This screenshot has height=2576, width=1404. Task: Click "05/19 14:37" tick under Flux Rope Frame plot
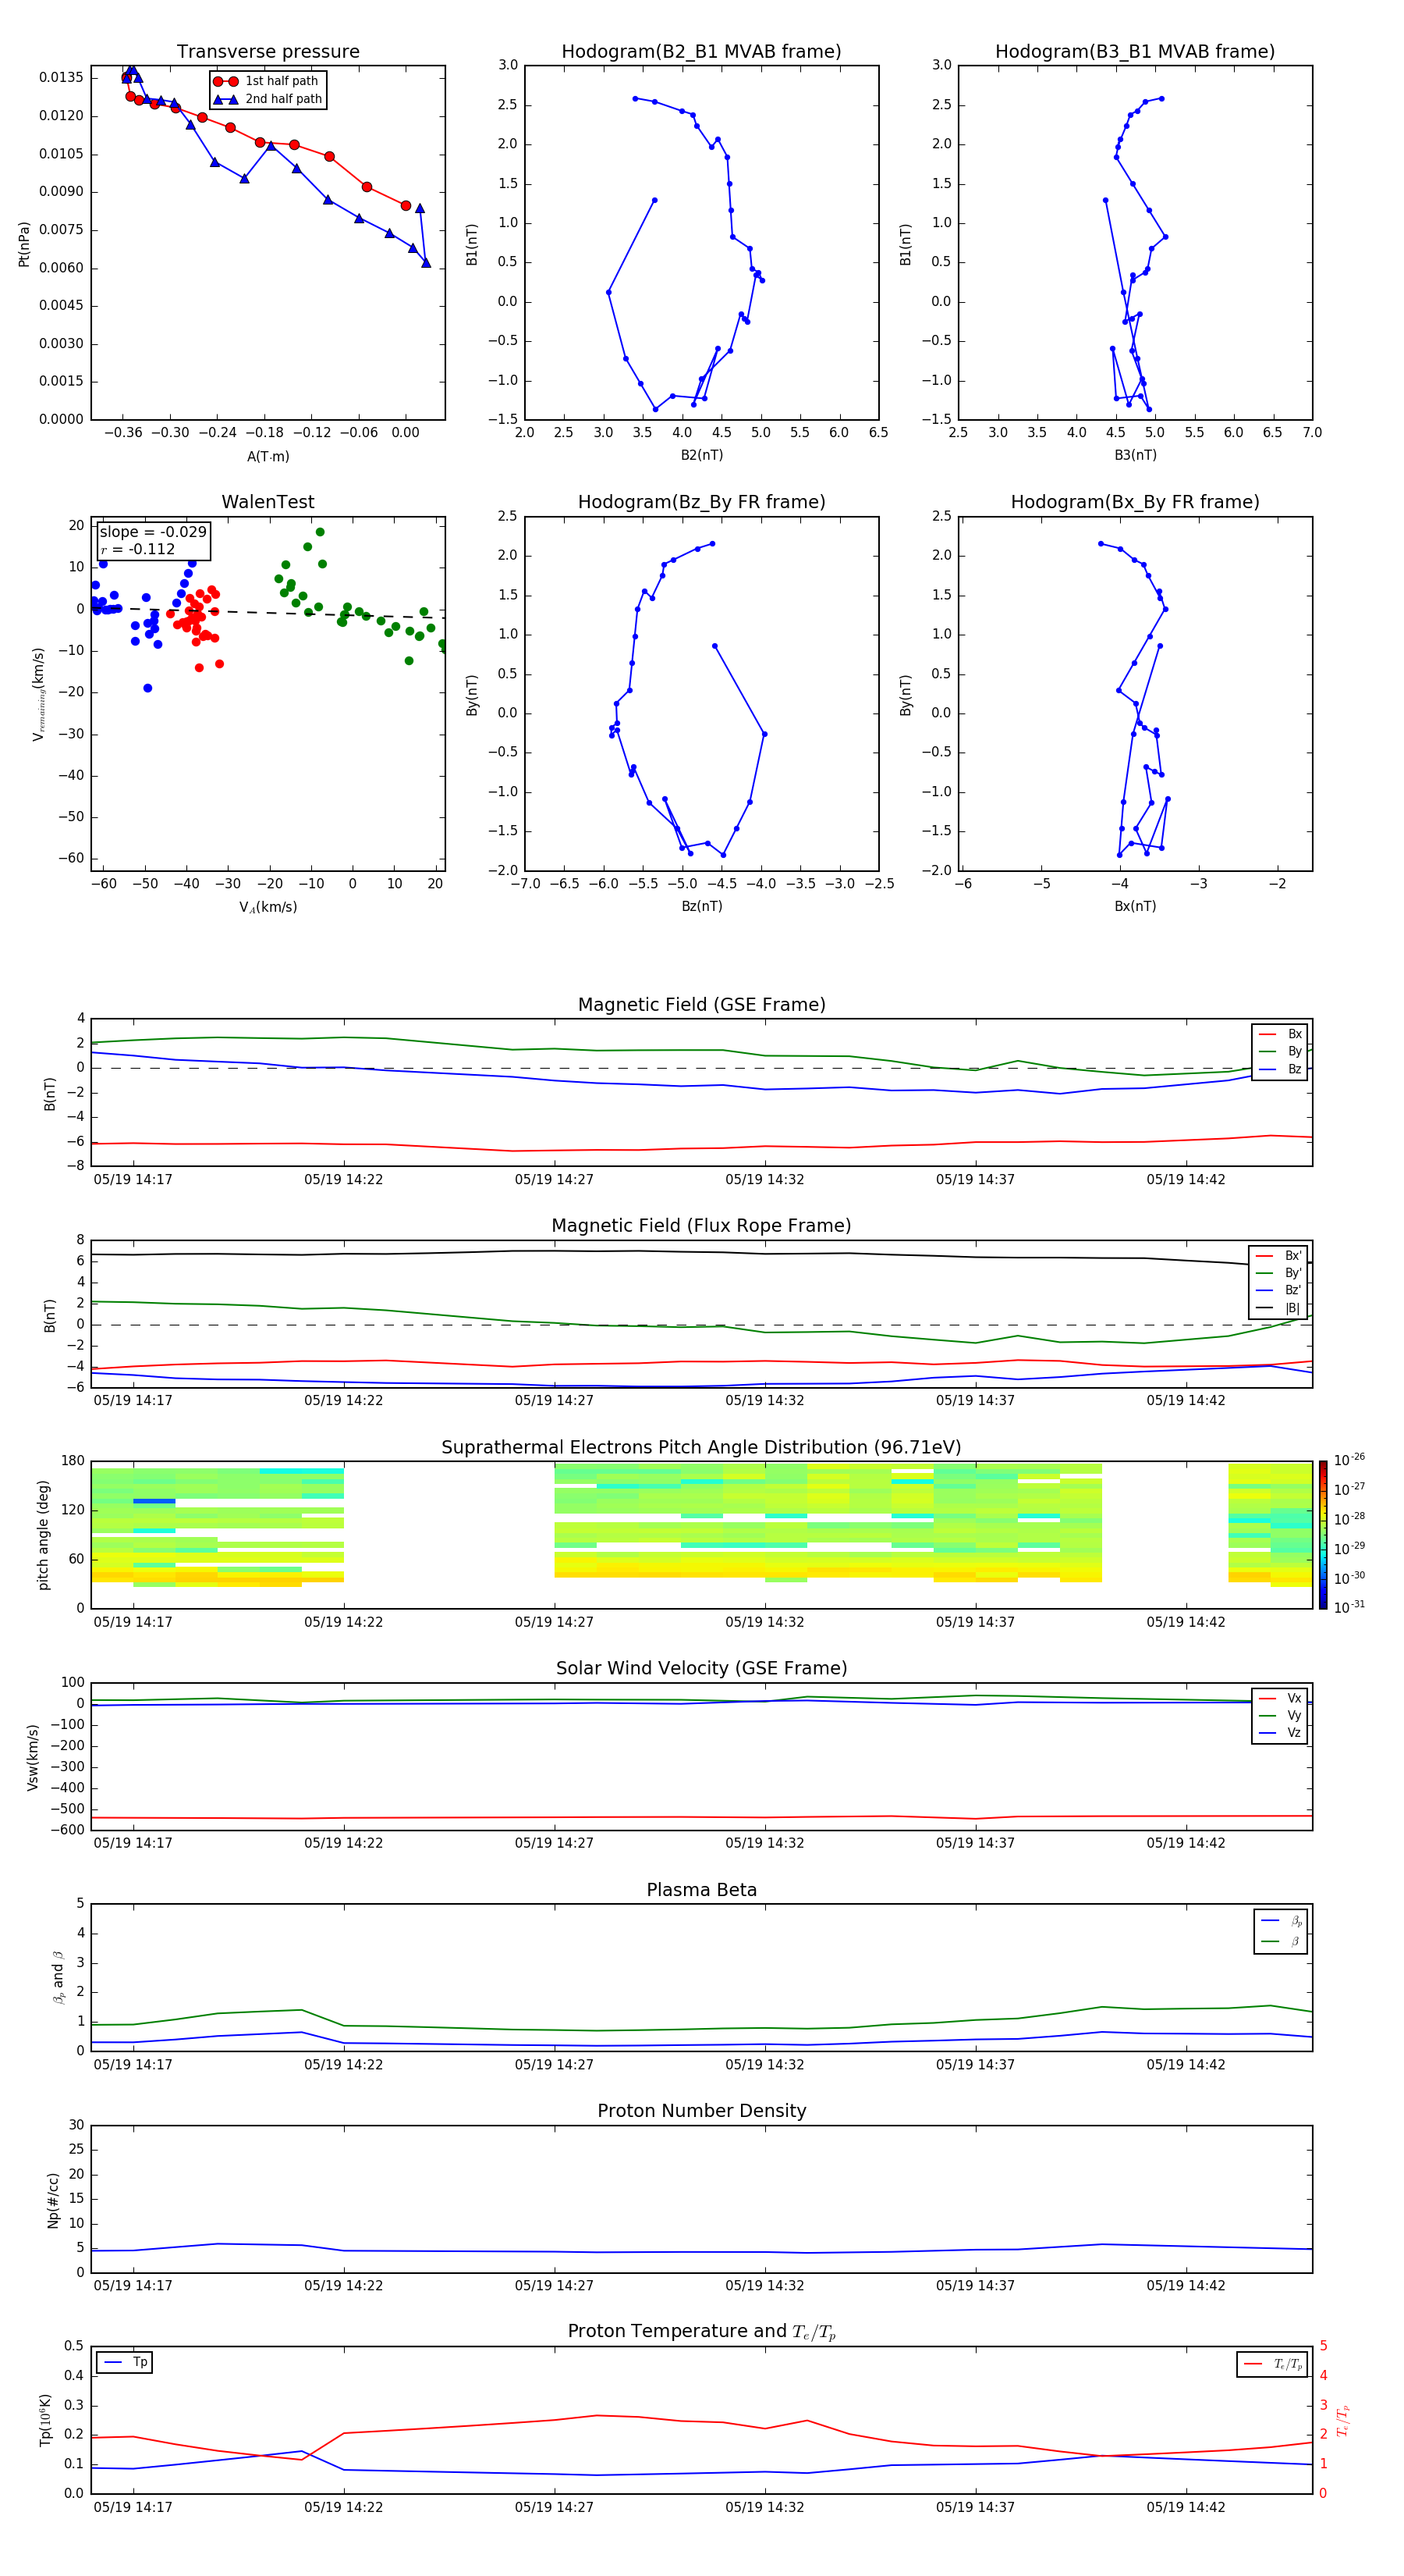coord(975,1401)
